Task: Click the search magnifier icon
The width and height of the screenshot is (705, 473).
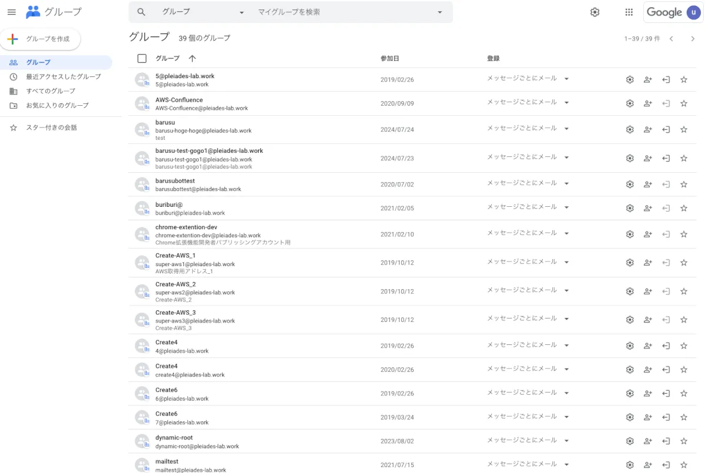Action: tap(141, 12)
